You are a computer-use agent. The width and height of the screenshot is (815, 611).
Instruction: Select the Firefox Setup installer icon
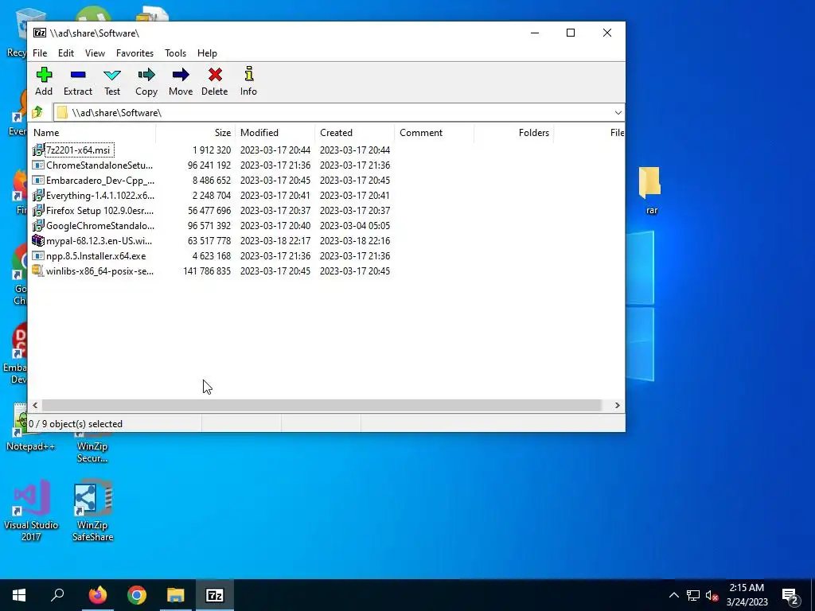(38, 210)
